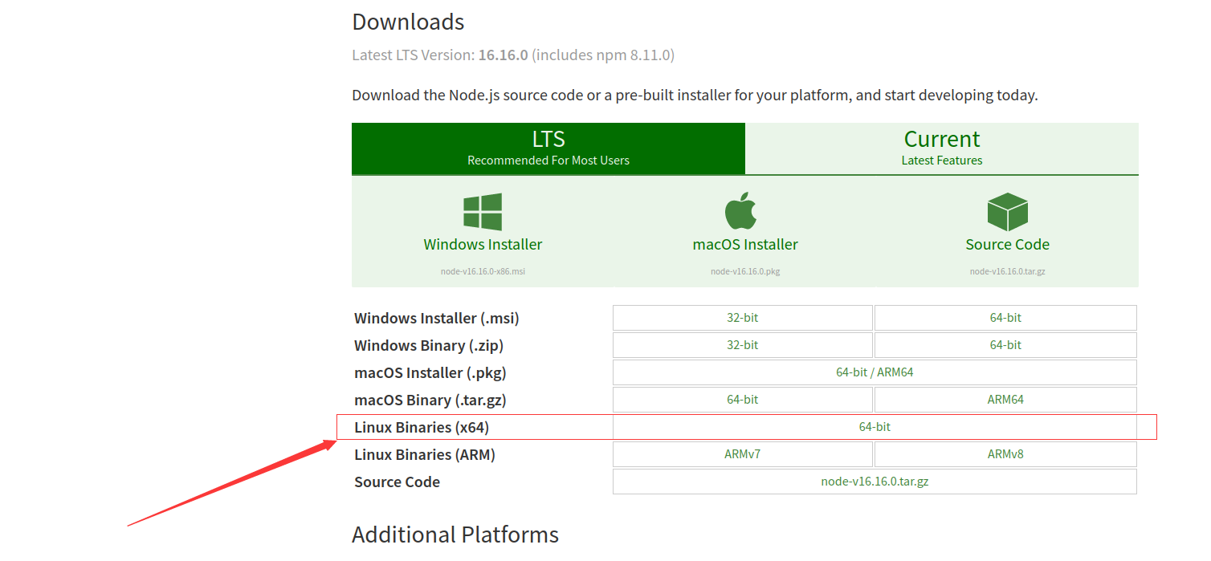Screen dimensions: 1211x561
Task: Click the node-v16.16.0.pkg file name
Action: [745, 271]
